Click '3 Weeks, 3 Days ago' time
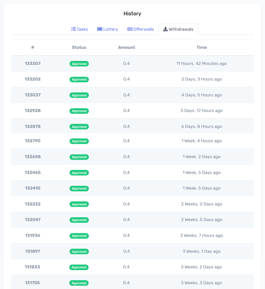This screenshot has width=265, height=289. click(x=201, y=283)
